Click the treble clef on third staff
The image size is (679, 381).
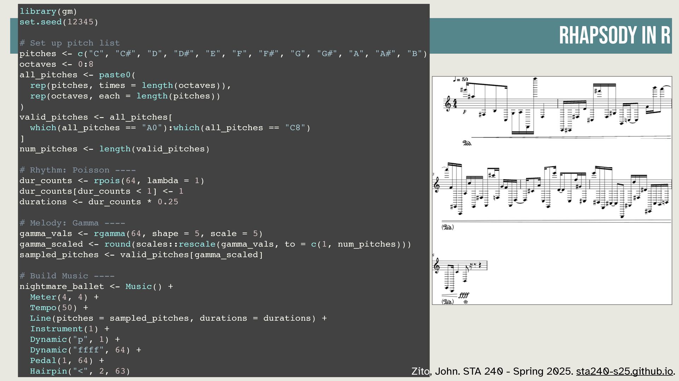tap(437, 266)
